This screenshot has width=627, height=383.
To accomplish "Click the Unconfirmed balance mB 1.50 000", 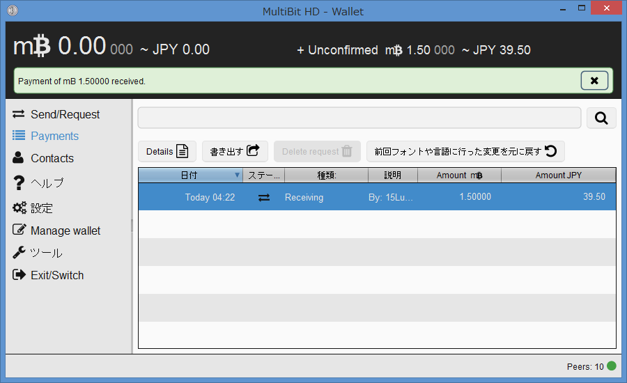I will click(420, 50).
